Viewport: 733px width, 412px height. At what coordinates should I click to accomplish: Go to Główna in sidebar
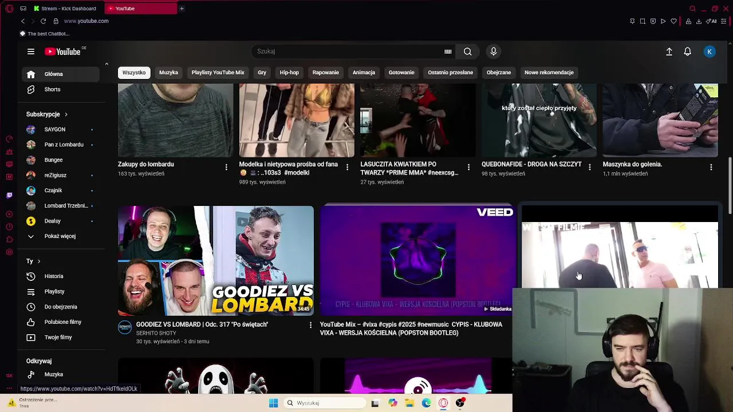(61, 74)
